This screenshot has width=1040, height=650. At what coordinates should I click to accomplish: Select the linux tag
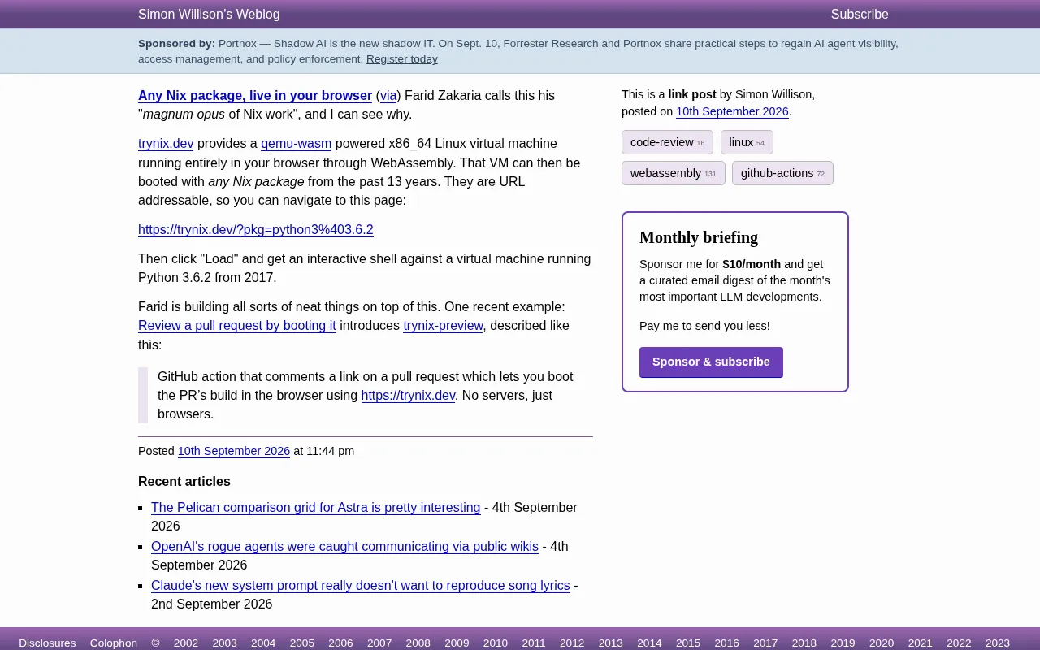point(747,142)
